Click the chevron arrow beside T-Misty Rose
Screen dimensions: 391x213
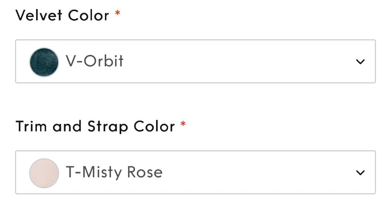(360, 173)
